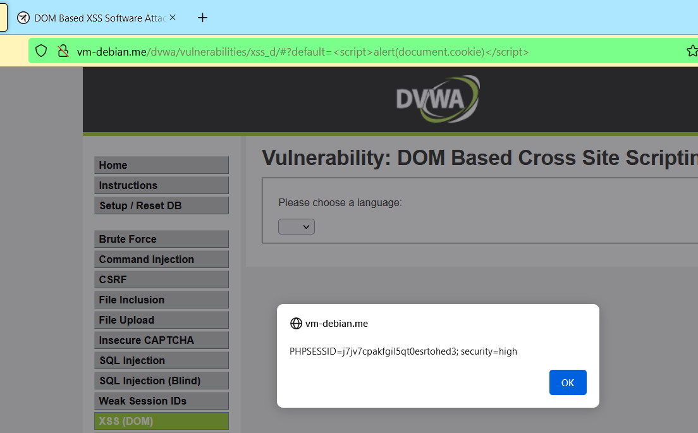Navigate to CSRF vulnerability page
Image resolution: width=698 pixels, height=433 pixels.
click(x=162, y=279)
